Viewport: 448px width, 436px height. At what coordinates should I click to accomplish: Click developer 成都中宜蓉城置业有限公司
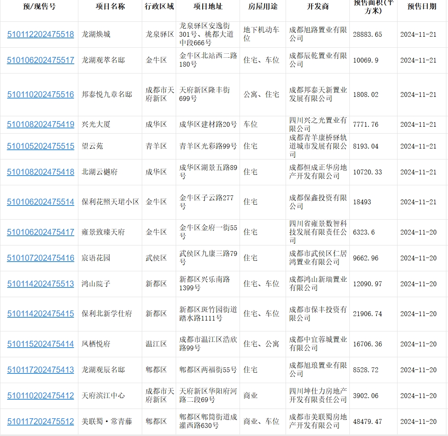pyautogui.click(x=318, y=344)
